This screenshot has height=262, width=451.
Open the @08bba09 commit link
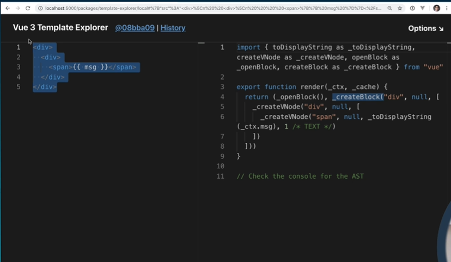point(135,28)
